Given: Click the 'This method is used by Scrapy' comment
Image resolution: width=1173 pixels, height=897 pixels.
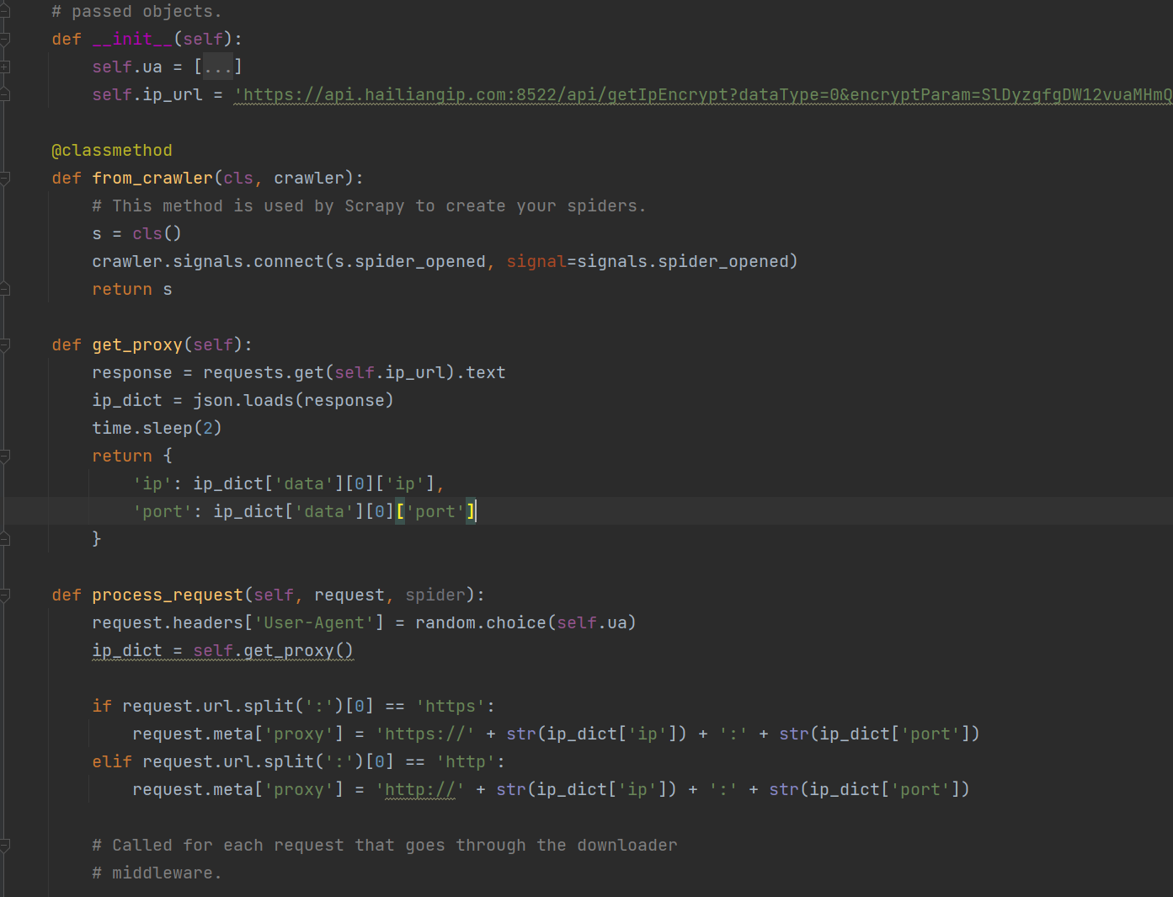Looking at the screenshot, I should [x=369, y=206].
